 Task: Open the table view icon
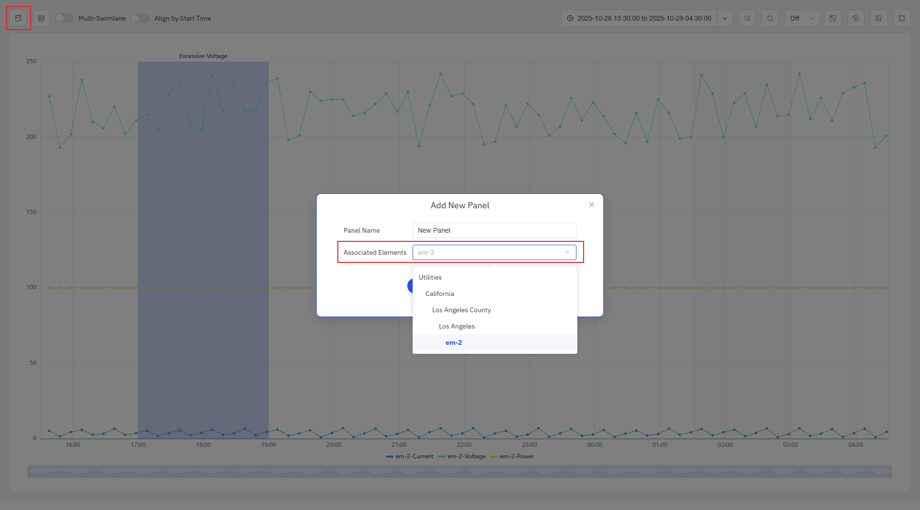click(x=41, y=18)
